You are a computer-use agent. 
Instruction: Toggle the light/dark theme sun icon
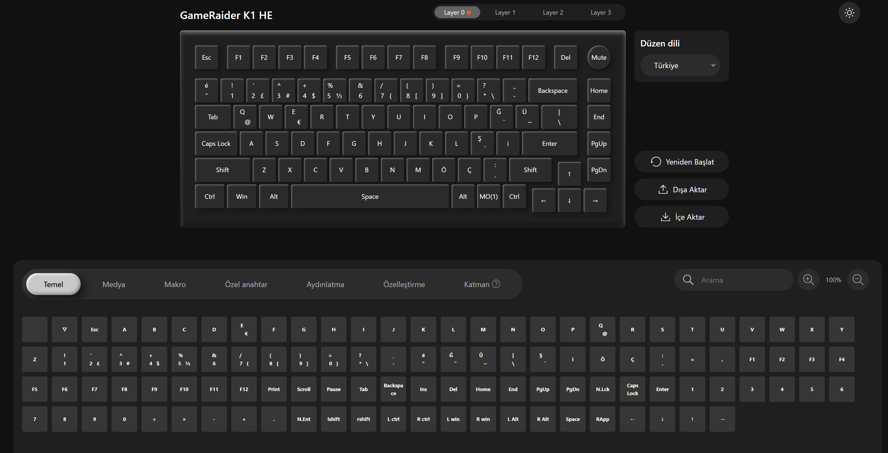849,13
